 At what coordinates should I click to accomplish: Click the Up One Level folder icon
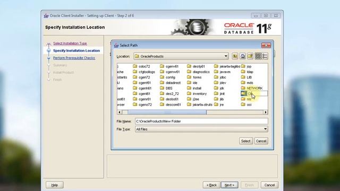235,56
